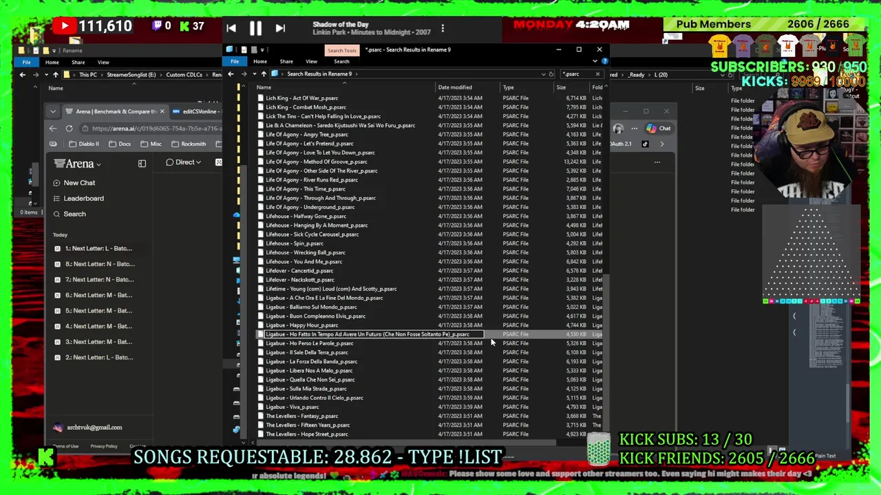Open View tab in Search Results window
The height and width of the screenshot is (495, 881).
click(x=311, y=61)
